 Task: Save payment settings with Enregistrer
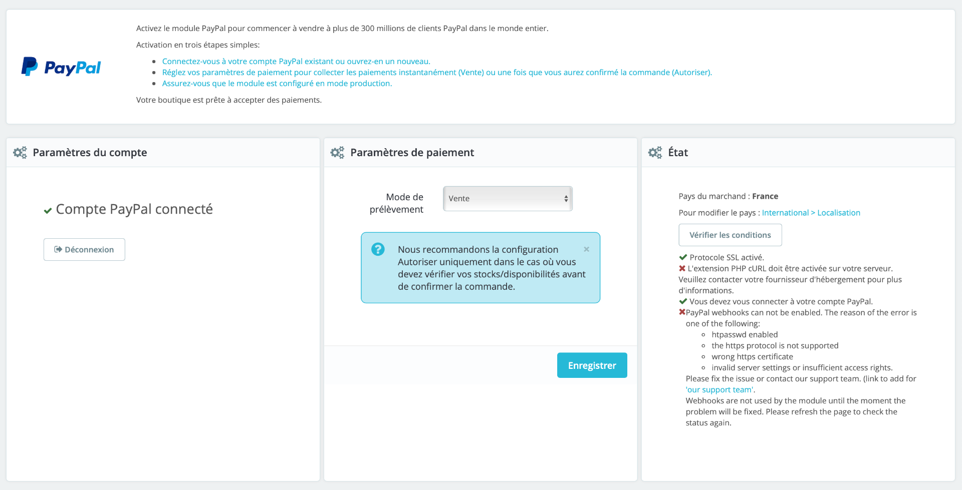(592, 365)
